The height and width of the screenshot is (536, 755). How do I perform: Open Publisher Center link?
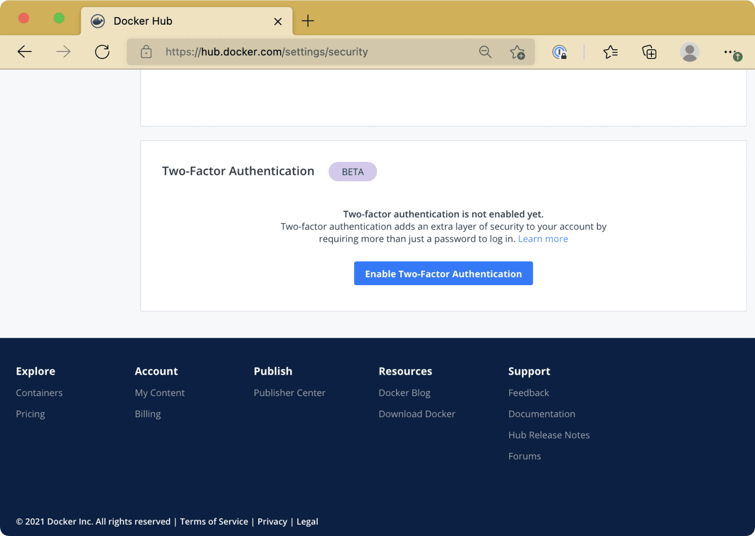(x=289, y=393)
